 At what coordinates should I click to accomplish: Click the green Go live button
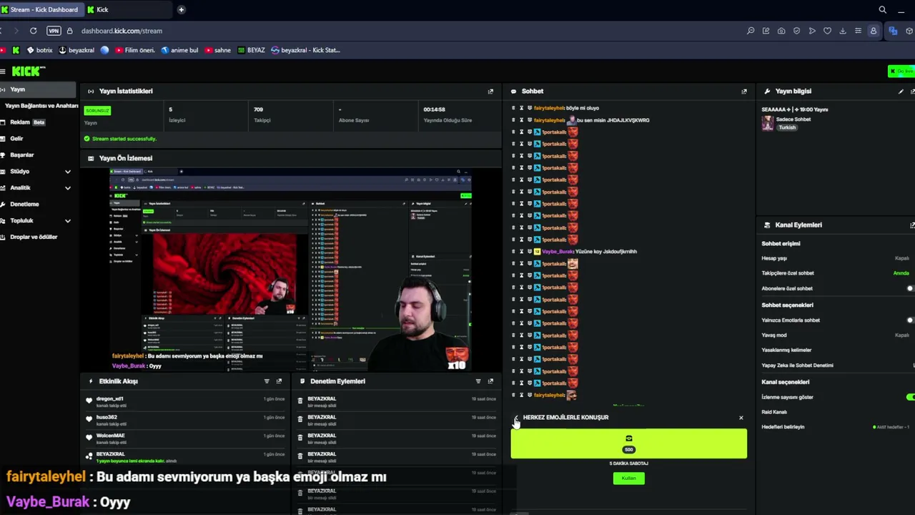tap(902, 71)
